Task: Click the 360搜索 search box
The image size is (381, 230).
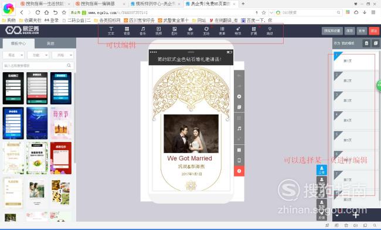Action: tap(309, 12)
